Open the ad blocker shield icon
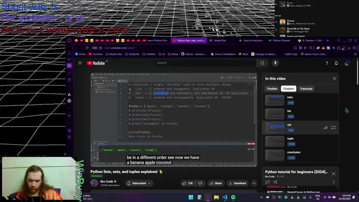 (300, 48)
